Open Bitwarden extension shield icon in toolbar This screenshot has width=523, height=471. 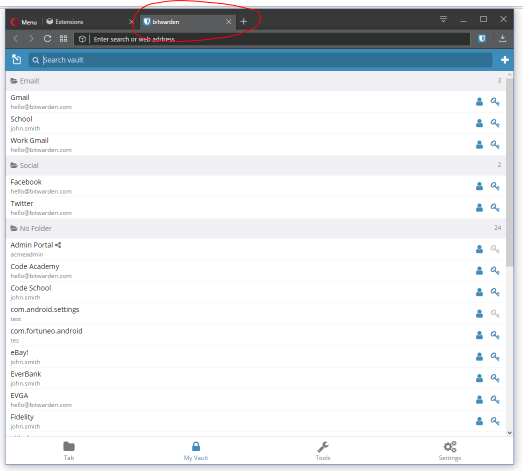coord(481,38)
